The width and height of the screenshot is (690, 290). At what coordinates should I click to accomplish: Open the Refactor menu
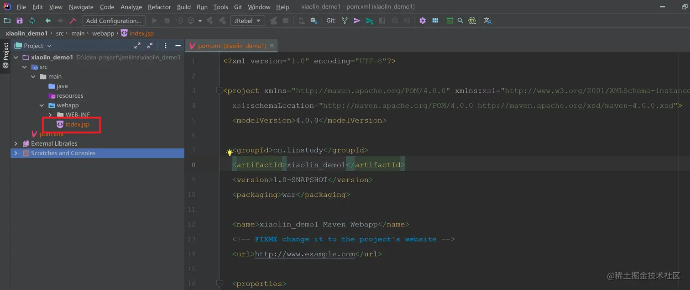click(x=159, y=7)
